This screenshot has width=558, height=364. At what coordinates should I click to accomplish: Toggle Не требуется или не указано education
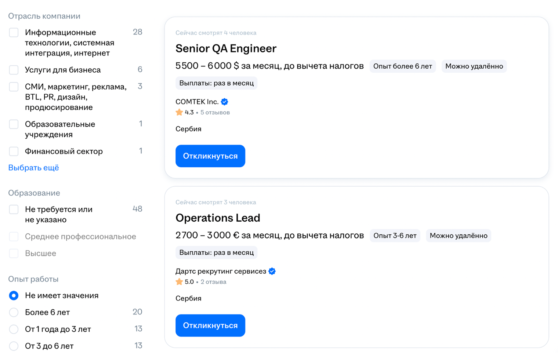(14, 210)
